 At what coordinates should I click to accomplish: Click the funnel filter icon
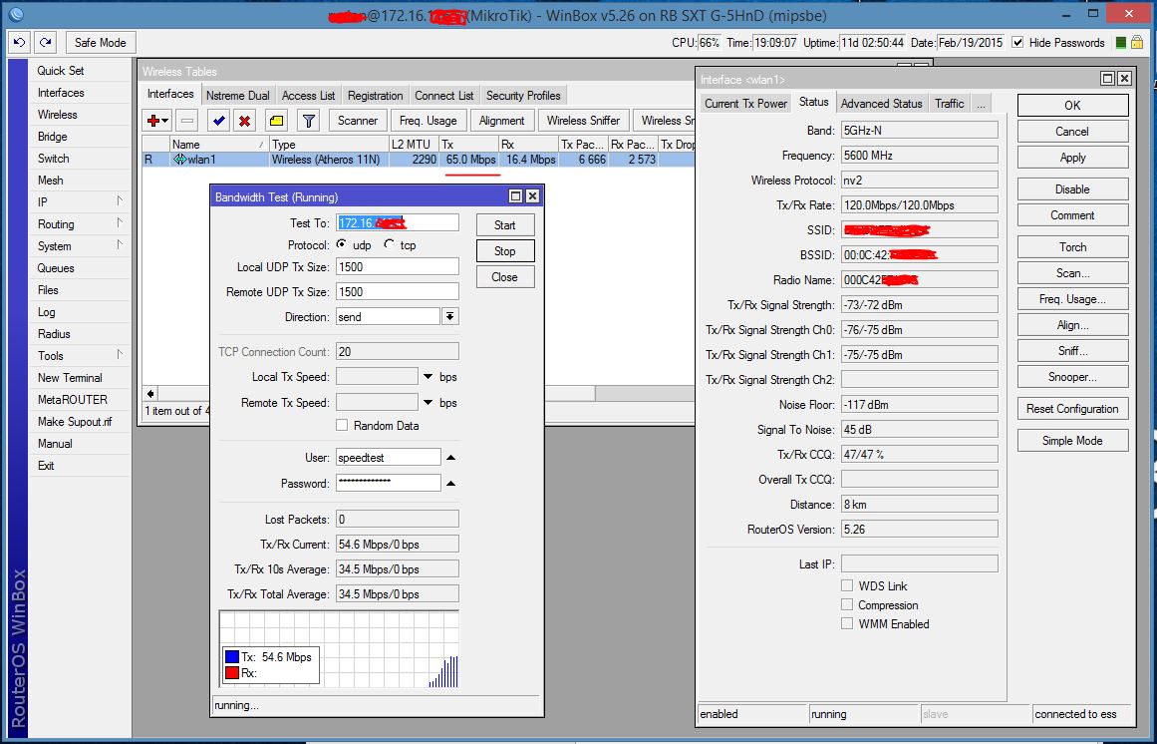coord(309,121)
